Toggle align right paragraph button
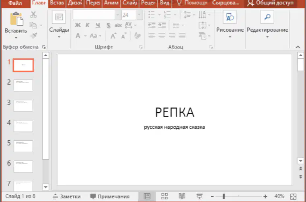This screenshot has height=202, width=306. pos(172,36)
